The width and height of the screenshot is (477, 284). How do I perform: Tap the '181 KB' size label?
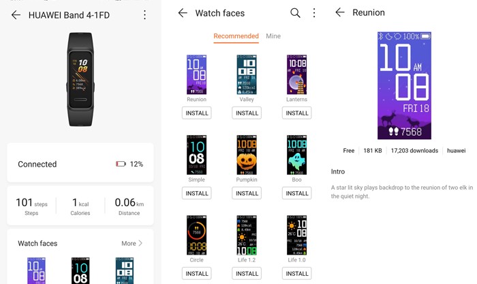373,150
